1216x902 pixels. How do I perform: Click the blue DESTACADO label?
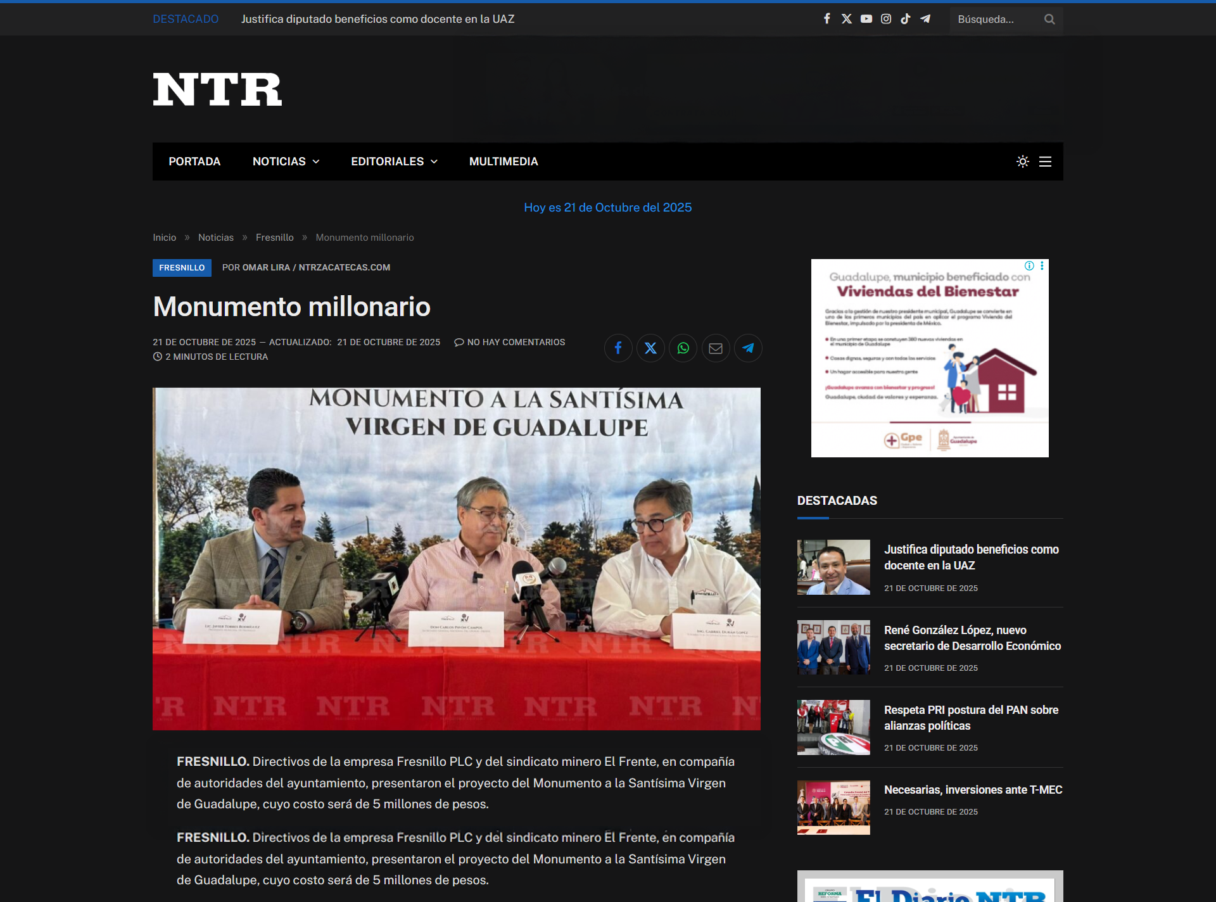(x=186, y=19)
